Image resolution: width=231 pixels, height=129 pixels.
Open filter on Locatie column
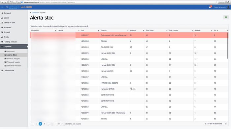coord(79,31)
